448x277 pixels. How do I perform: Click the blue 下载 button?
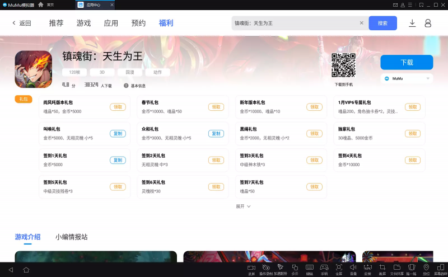click(x=407, y=62)
